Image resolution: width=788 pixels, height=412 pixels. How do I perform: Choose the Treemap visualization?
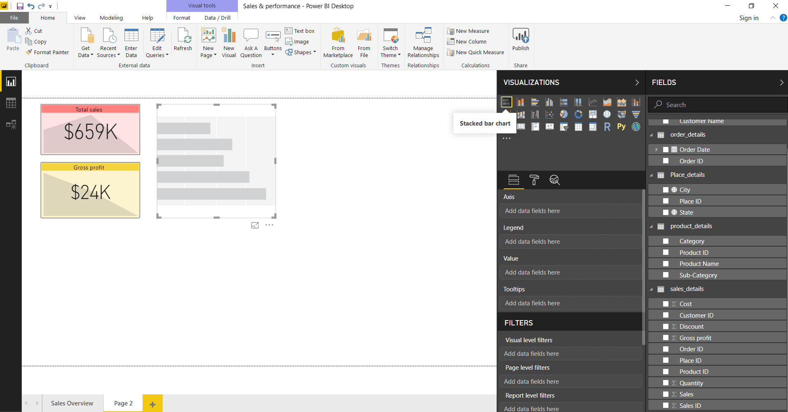click(593, 114)
